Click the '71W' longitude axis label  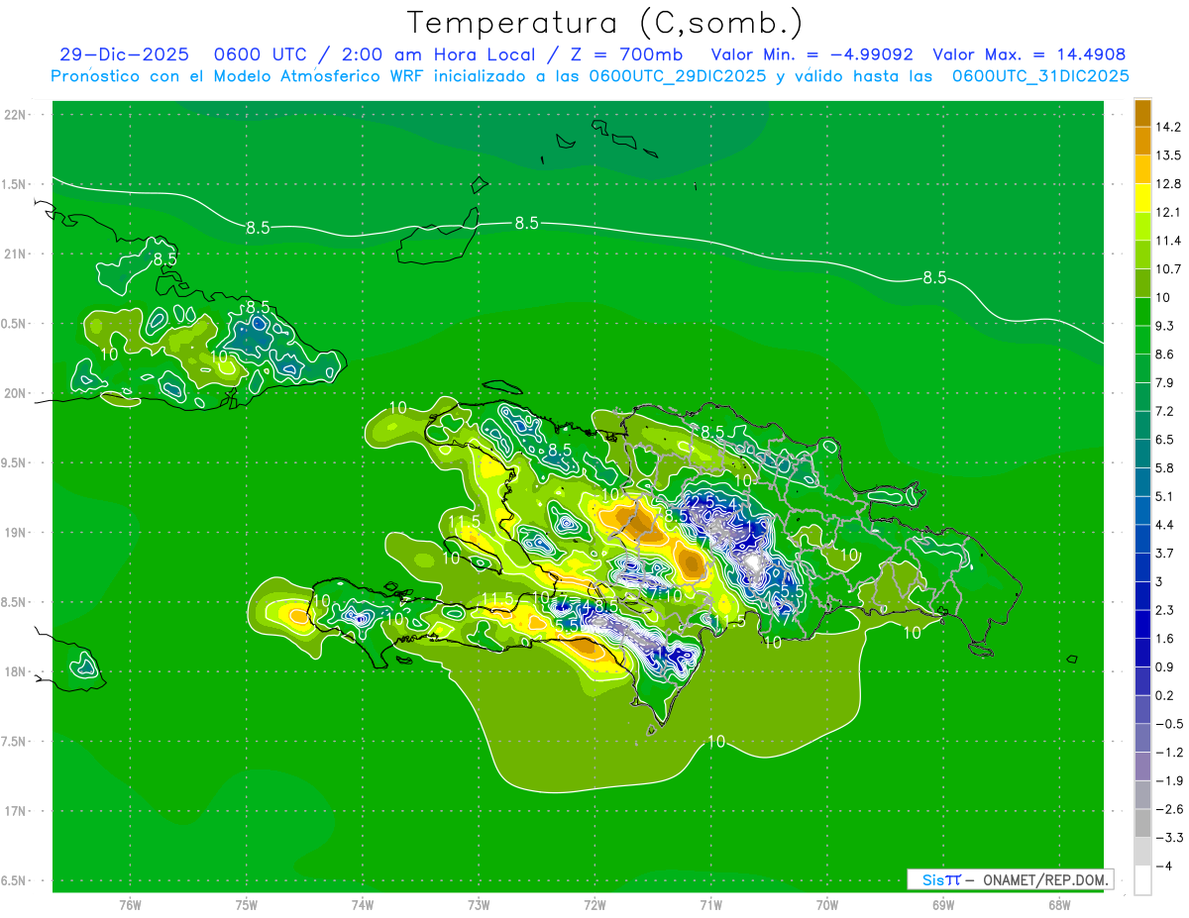tap(710, 905)
